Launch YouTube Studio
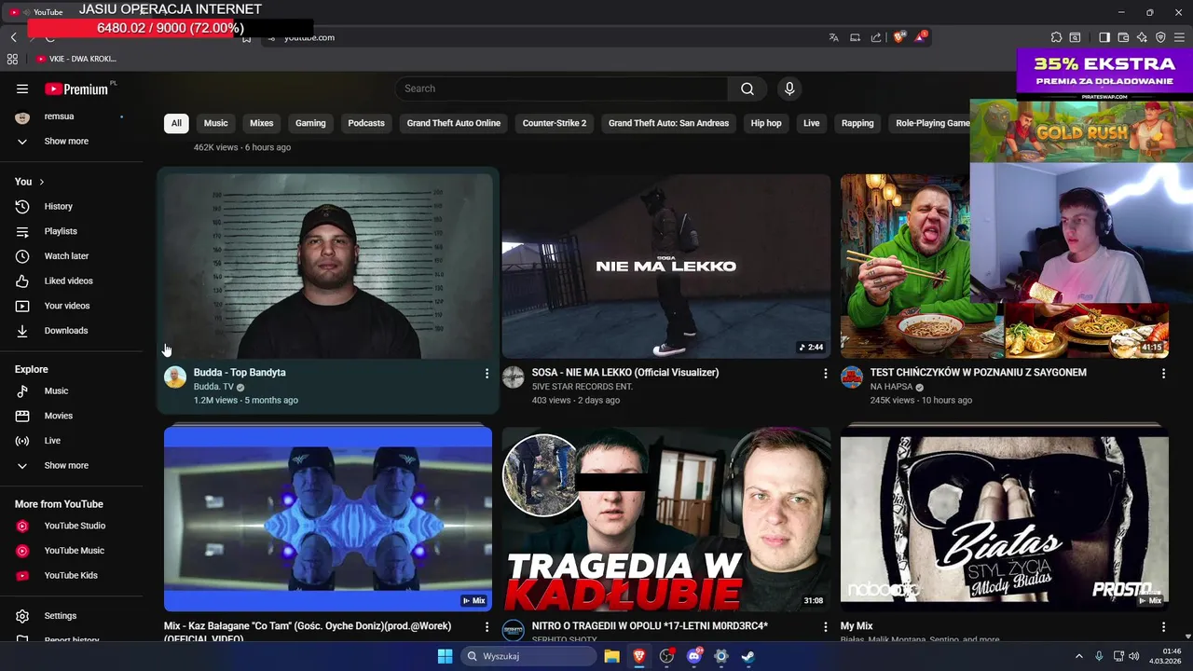The height and width of the screenshot is (671, 1193). [x=71, y=526]
